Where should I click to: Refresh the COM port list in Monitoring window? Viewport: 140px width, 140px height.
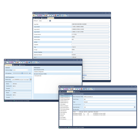click(50, 21)
